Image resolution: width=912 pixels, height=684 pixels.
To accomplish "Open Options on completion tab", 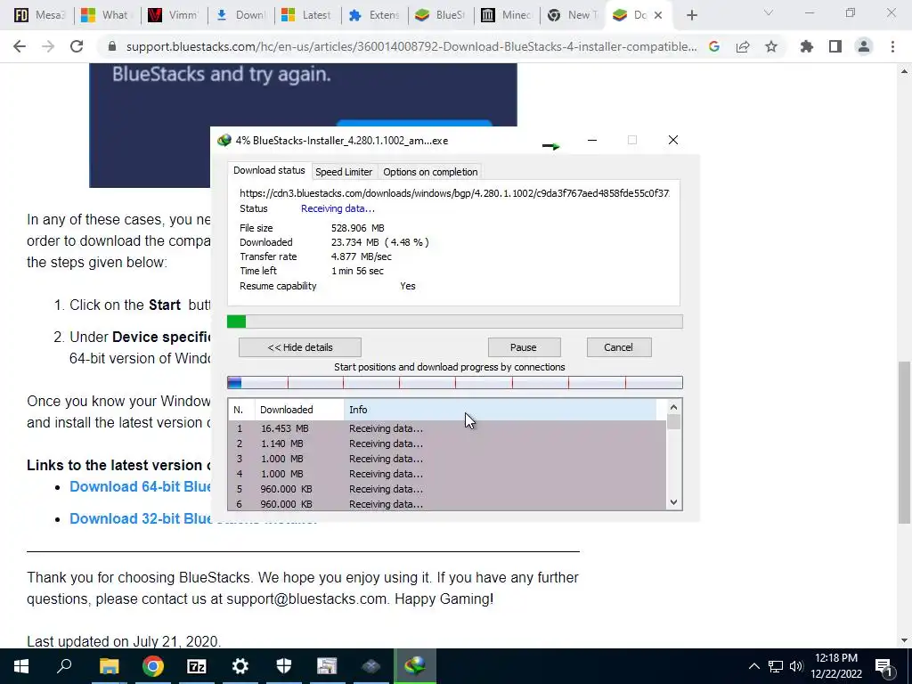I will pos(430,172).
